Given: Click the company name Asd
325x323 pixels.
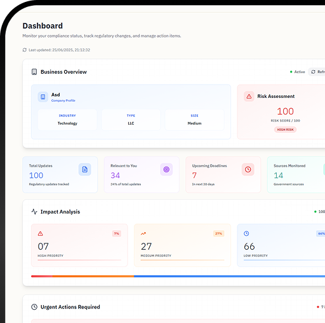Looking at the screenshot, I should coord(56,95).
